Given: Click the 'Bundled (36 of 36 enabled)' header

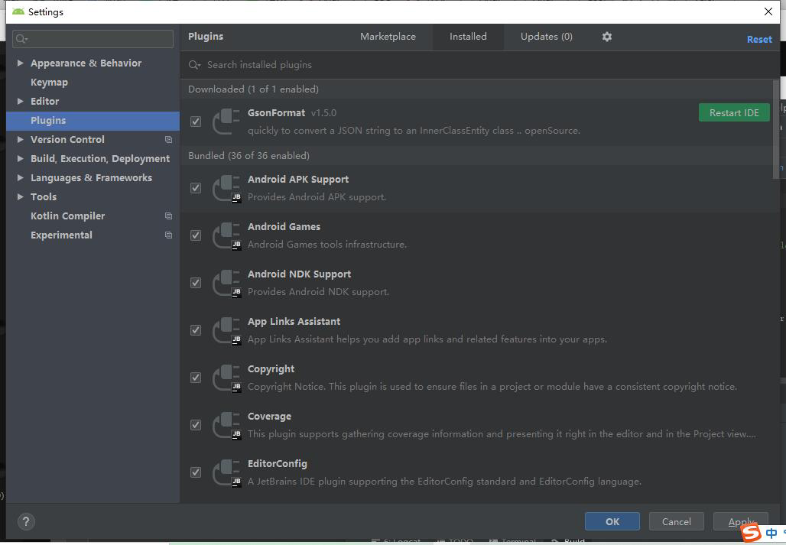Looking at the screenshot, I should pyautogui.click(x=248, y=156).
